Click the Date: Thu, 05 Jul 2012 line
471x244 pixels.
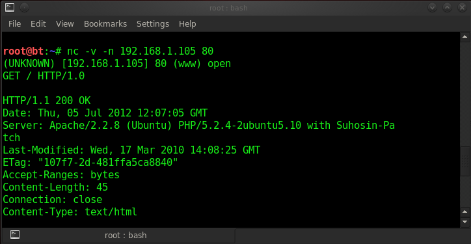(105, 113)
